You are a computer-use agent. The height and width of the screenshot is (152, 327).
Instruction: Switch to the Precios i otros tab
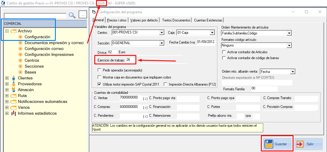pos(117,20)
